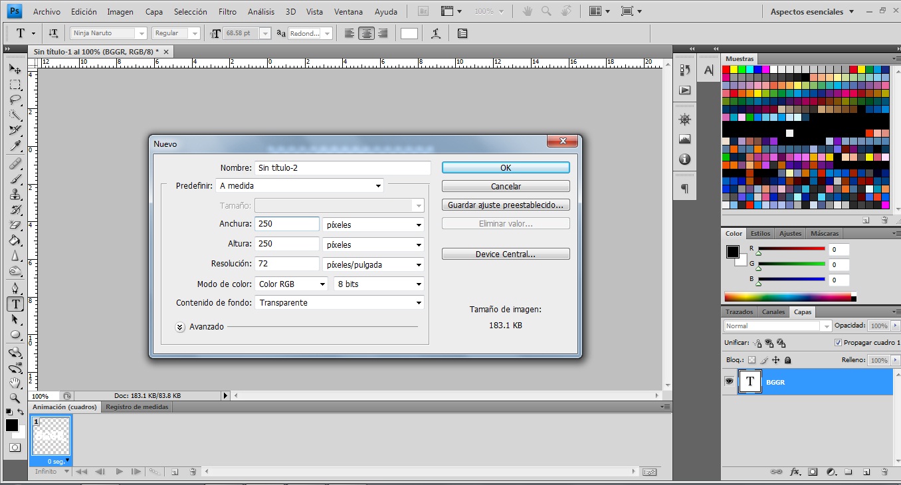Click the Nombre input field
901x485 pixels.
tap(343, 167)
